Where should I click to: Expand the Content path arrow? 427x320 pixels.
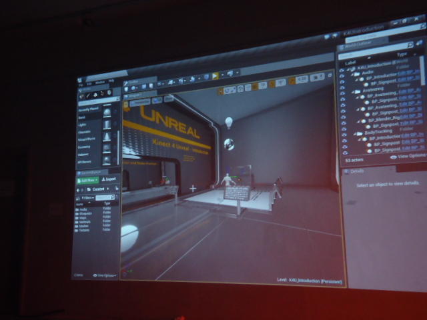pos(108,189)
